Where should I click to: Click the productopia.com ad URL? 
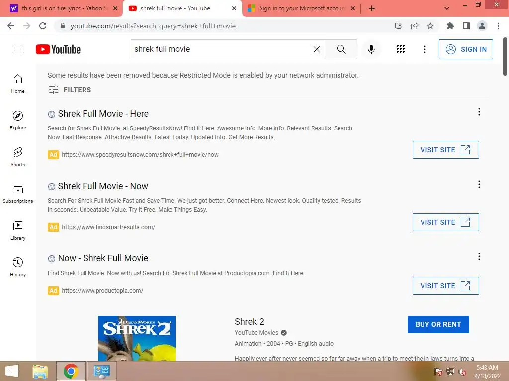tap(102, 291)
